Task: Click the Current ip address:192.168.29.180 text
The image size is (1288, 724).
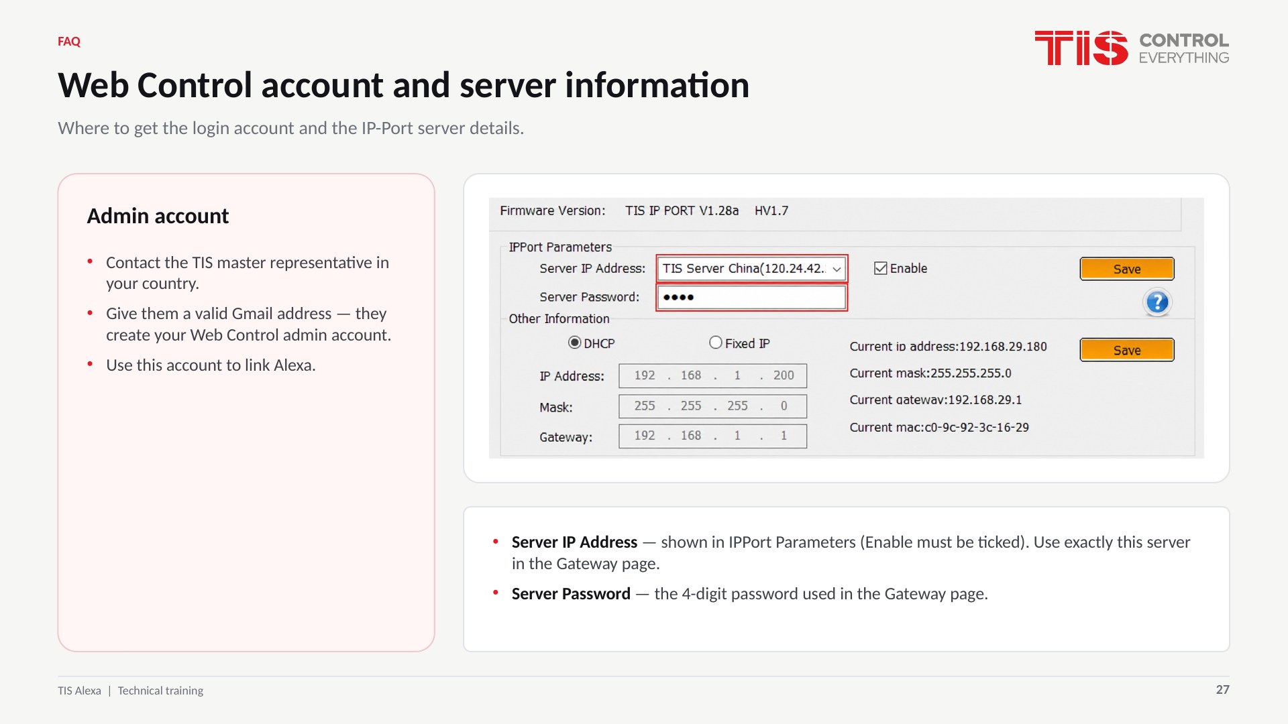Action: click(948, 346)
